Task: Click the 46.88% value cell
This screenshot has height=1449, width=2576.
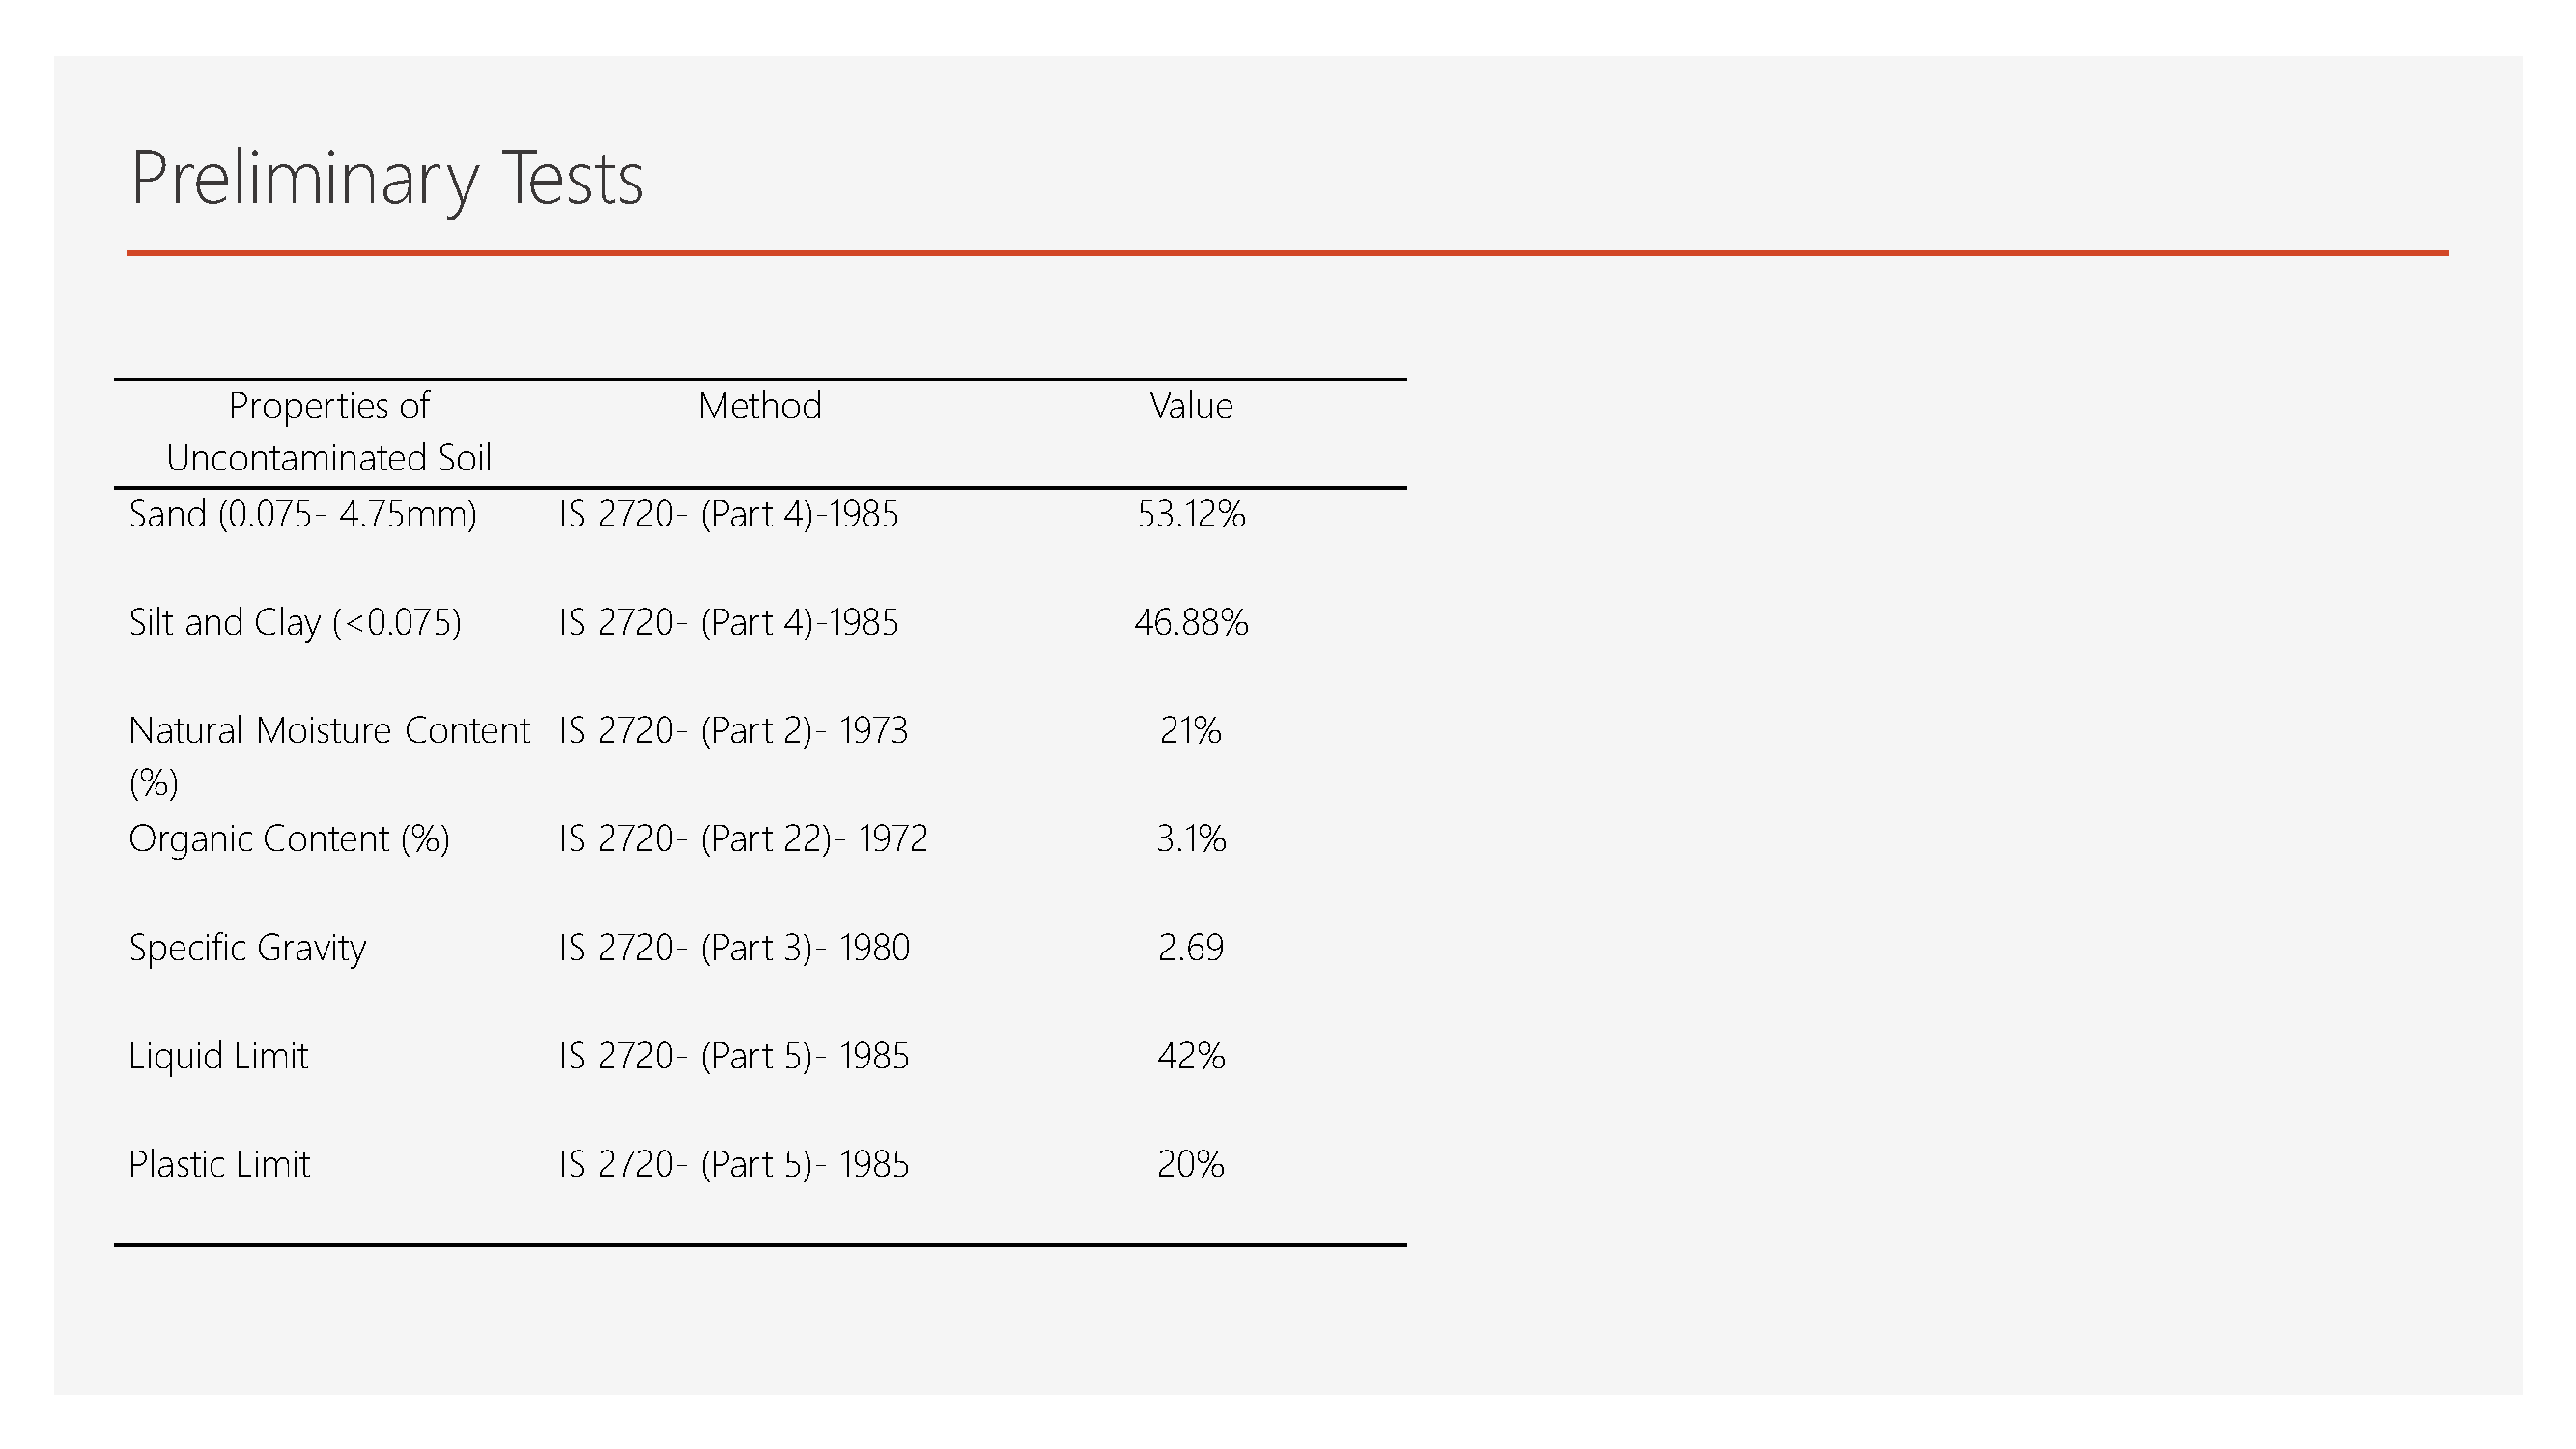Action: pyautogui.click(x=1191, y=623)
